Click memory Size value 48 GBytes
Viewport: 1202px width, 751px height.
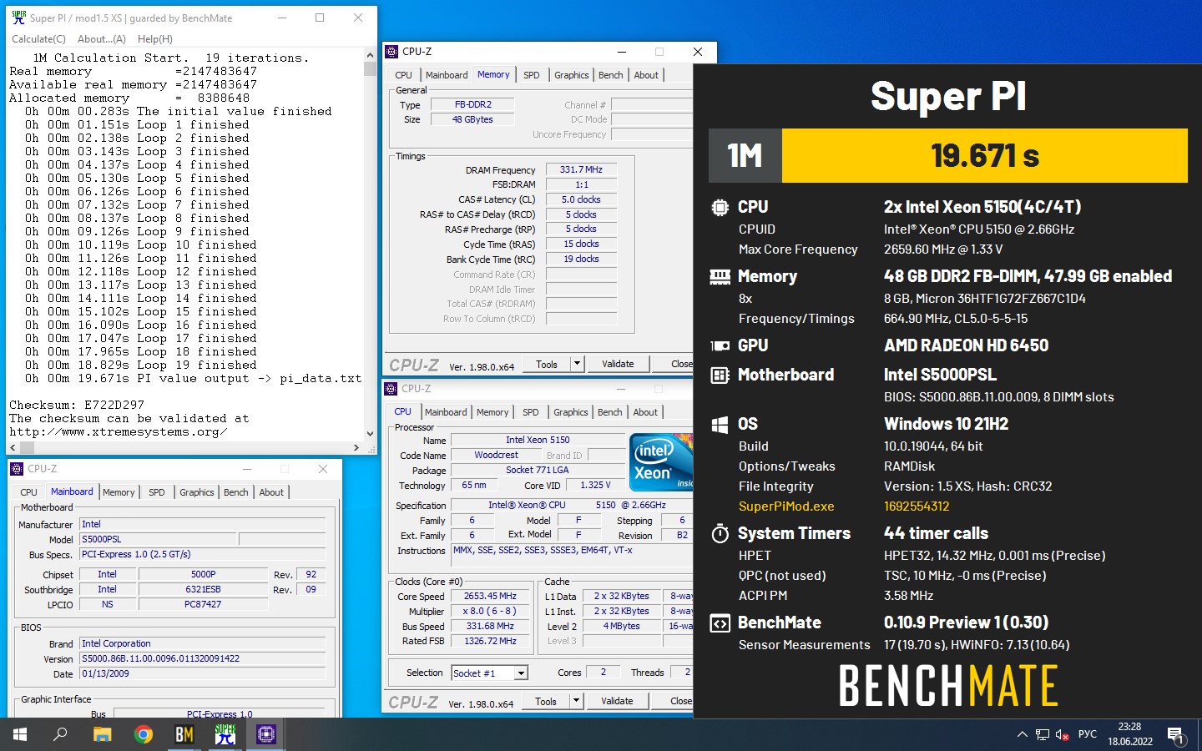tap(472, 119)
